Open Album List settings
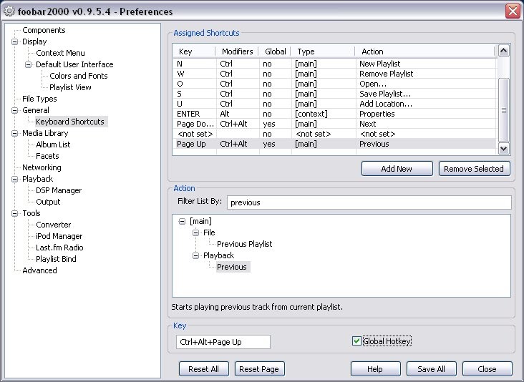The height and width of the screenshot is (382, 524). coord(53,145)
